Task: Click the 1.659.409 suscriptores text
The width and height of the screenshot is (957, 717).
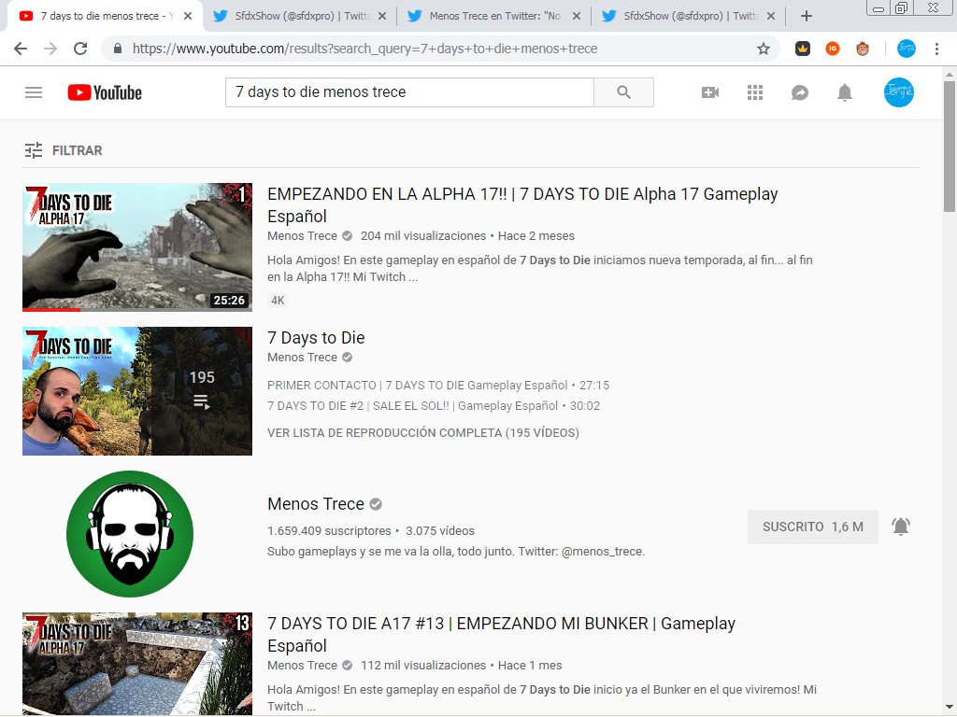Action: (x=329, y=531)
